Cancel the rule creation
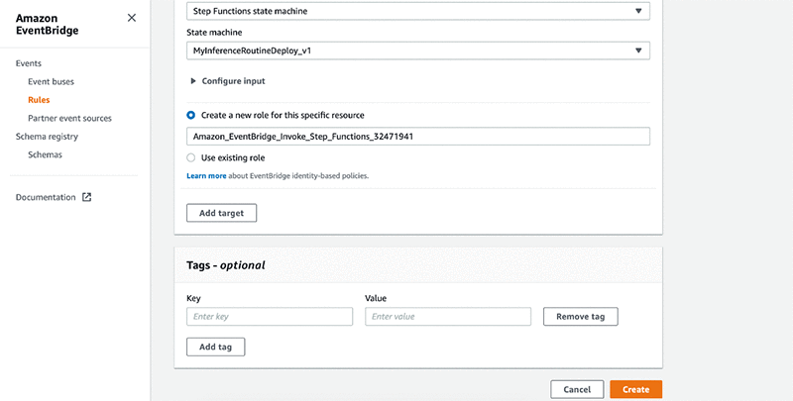 click(576, 390)
